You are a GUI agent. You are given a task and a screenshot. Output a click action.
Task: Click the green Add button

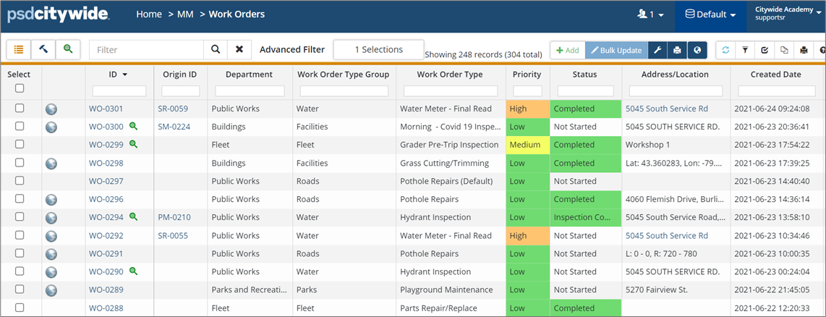[567, 50]
